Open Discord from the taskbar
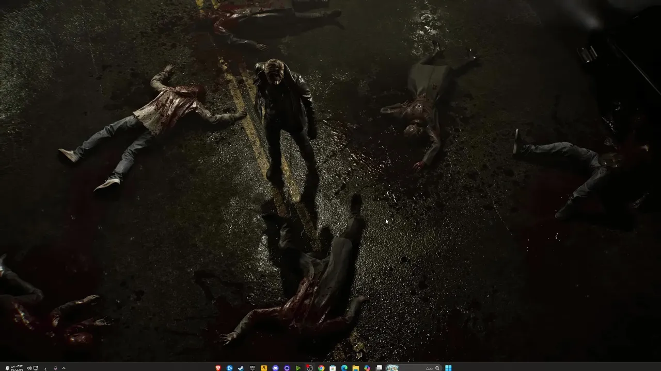 click(275, 368)
